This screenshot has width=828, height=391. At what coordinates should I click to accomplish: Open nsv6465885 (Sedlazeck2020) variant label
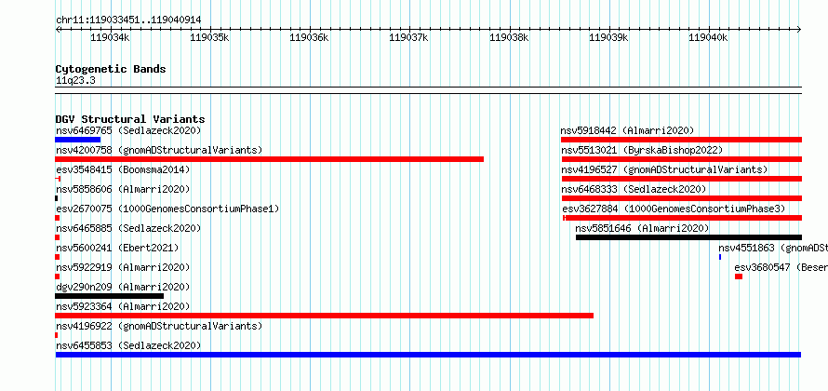coord(128,228)
